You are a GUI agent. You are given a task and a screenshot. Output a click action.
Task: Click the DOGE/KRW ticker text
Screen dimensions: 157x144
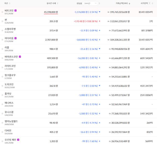point(10,87)
